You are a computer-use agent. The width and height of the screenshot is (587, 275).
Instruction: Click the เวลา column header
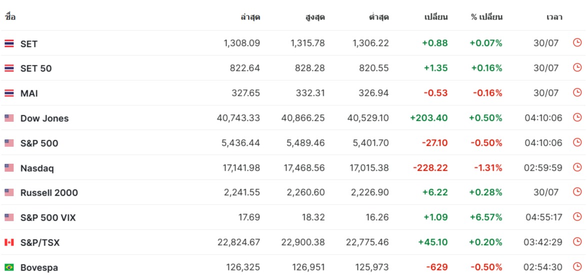554,17
